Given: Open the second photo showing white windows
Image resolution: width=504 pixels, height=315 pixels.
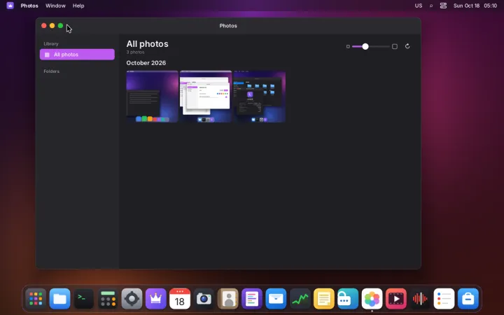Looking at the screenshot, I should coord(206,97).
